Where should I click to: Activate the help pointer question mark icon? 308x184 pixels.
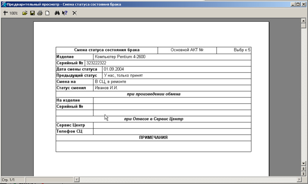pyautogui.click(x=65, y=13)
